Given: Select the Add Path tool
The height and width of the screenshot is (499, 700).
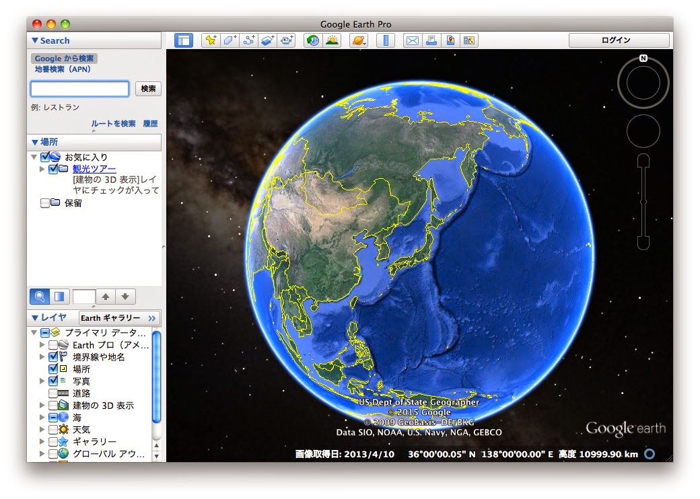Looking at the screenshot, I should tap(248, 40).
